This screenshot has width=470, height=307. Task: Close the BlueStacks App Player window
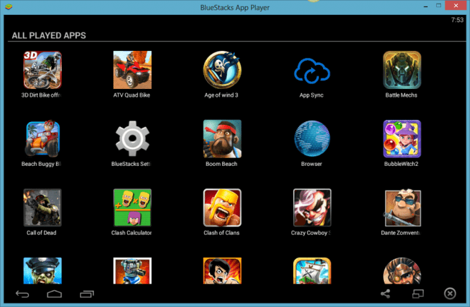point(456,6)
